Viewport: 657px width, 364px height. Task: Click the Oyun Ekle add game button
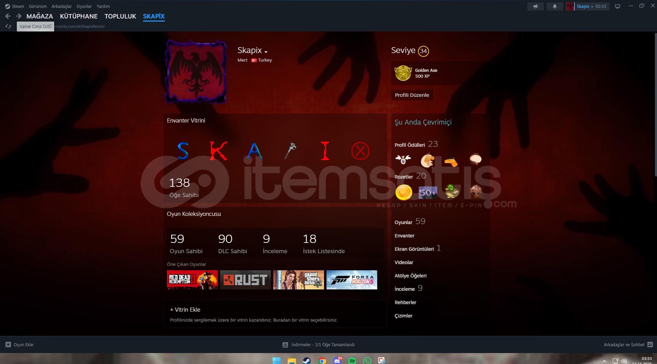20,344
